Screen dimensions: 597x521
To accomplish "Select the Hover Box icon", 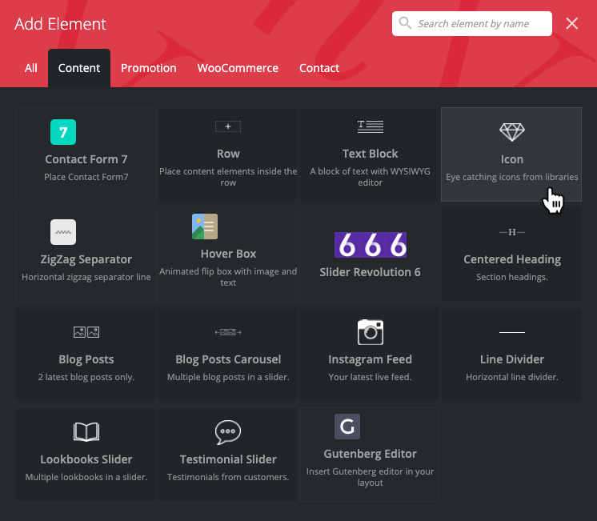I will click(205, 226).
